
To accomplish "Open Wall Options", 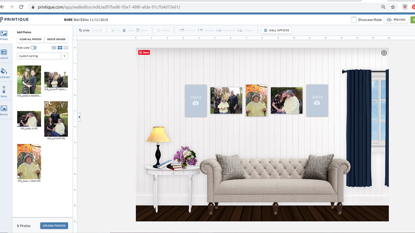I will coord(276,30).
